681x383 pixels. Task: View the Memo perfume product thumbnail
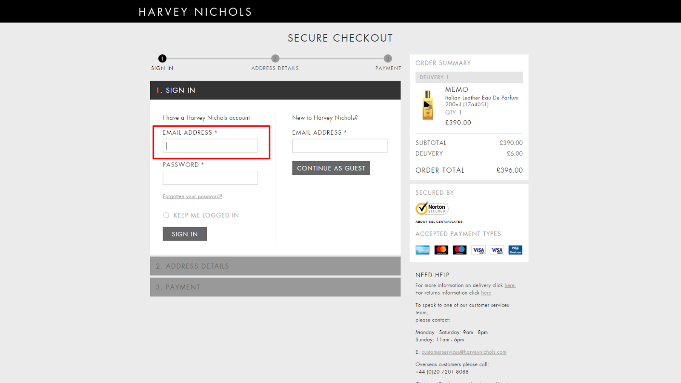[x=428, y=105]
